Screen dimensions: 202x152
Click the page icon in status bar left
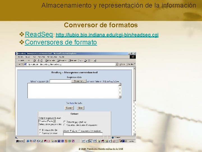pyautogui.click(x=17, y=137)
